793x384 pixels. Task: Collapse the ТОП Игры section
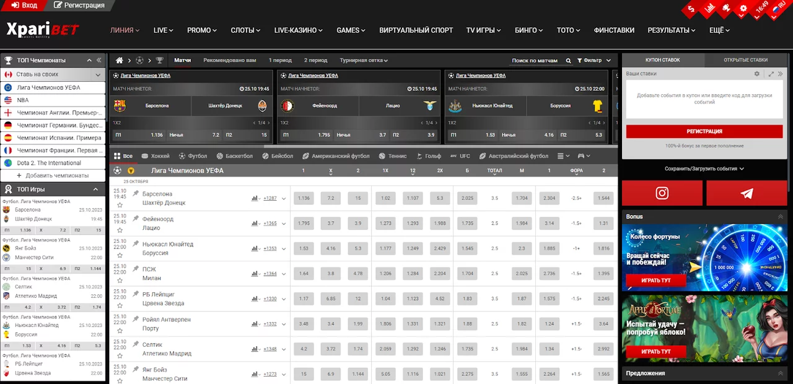(x=95, y=189)
